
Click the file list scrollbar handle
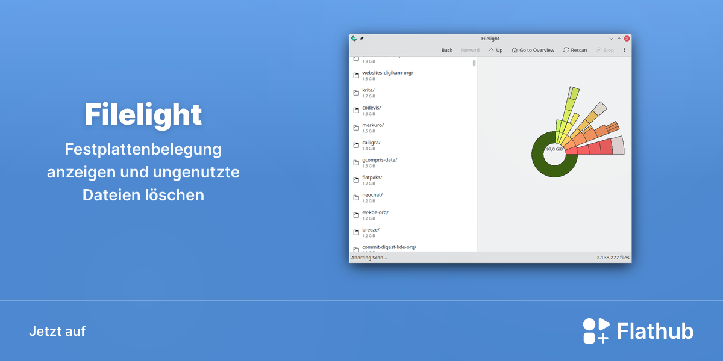(x=474, y=63)
